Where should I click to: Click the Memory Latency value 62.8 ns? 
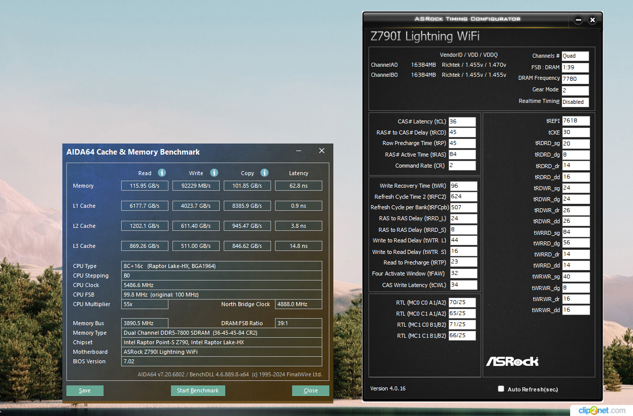[299, 186]
